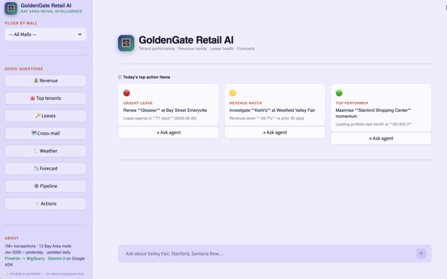The width and height of the screenshot is (447, 279).
Task: Choose the Cross-mall quick question
Action: (x=45, y=133)
